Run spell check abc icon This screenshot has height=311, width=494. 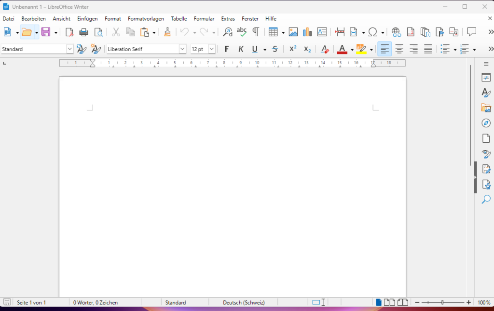click(x=242, y=32)
